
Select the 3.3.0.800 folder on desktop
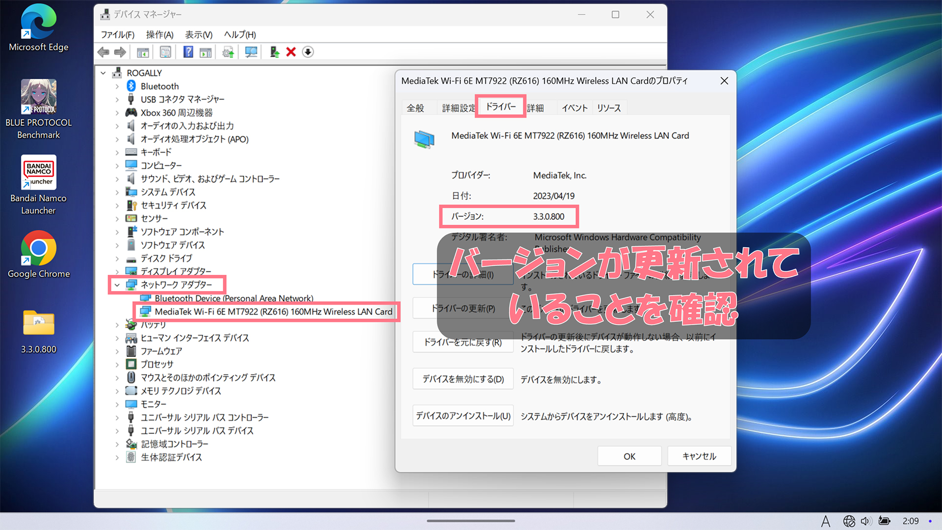[38, 332]
